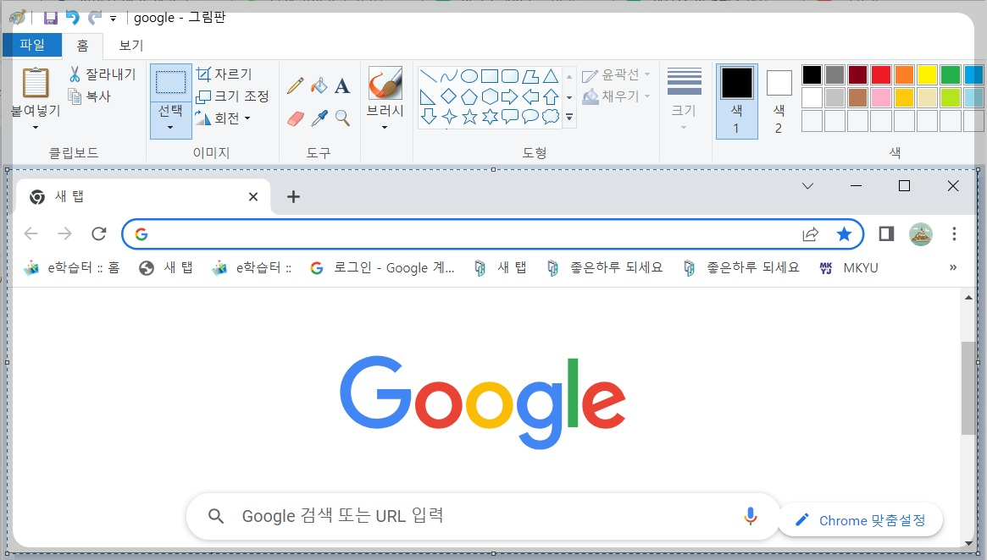Select the Curve shape
The width and height of the screenshot is (987, 560).
pos(449,77)
